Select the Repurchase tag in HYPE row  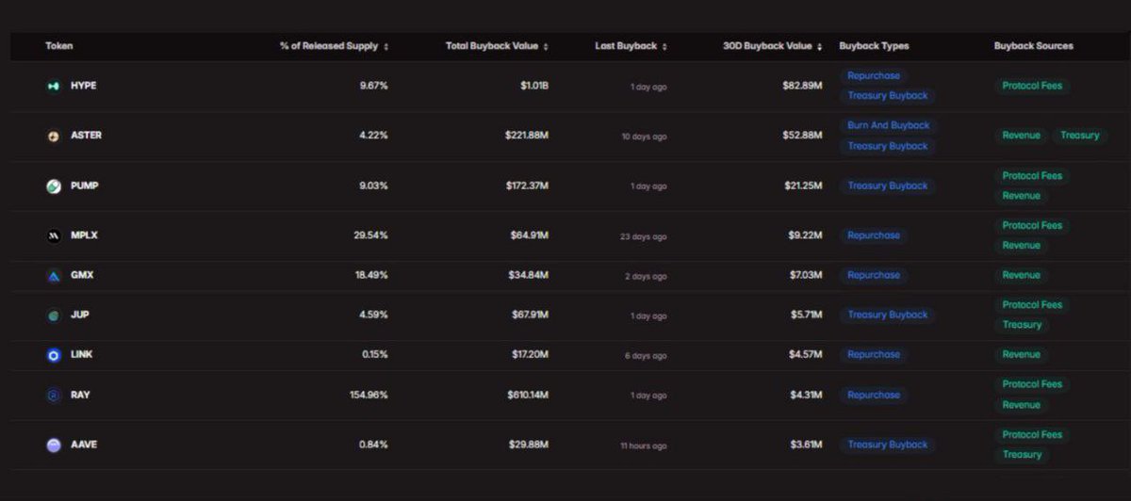(874, 75)
